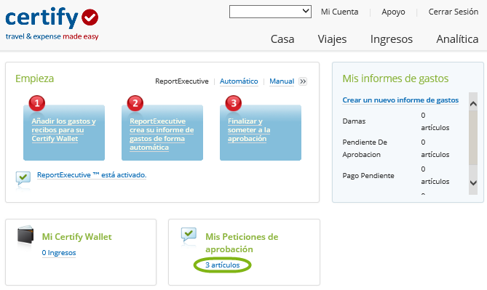Select the Pendiente De Aprobacion row
Image resolution: width=487 pixels, height=290 pixels.
[396, 148]
